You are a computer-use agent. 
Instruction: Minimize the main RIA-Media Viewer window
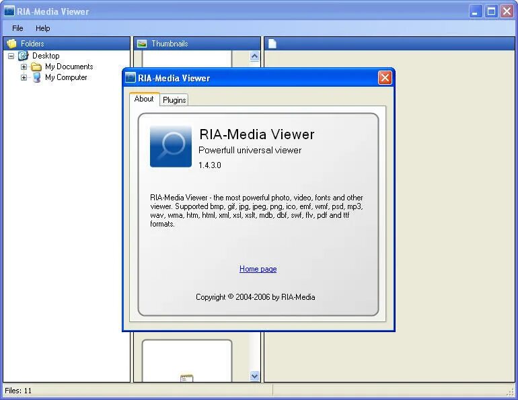476,11
